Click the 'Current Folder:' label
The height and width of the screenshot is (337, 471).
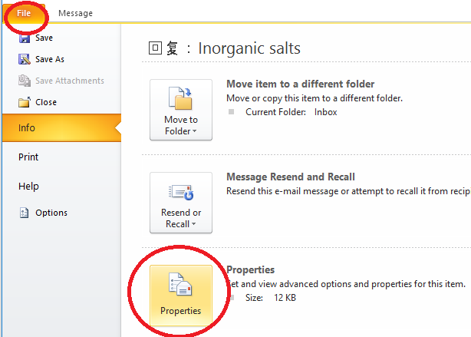[x=275, y=112]
